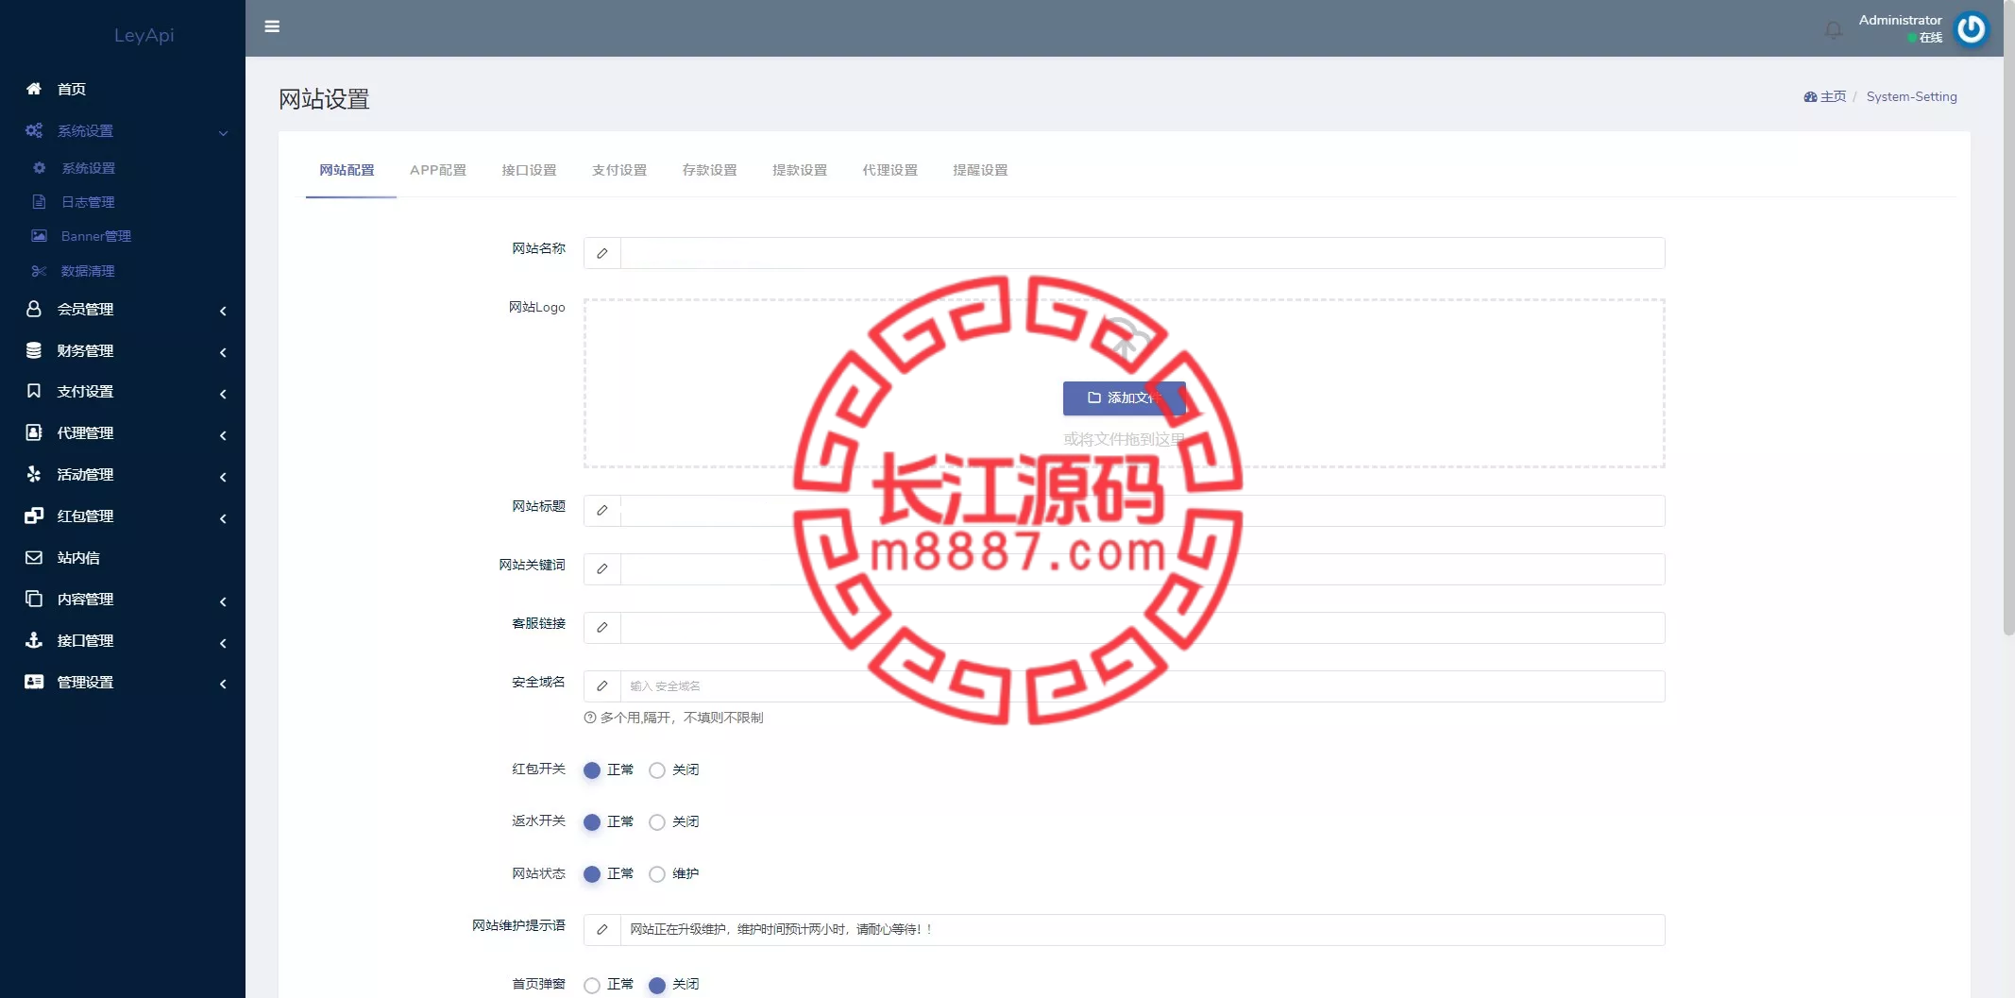Expand the 内容管理 sidebar menu
Viewport: 2015px width, 998px height.
point(223,601)
